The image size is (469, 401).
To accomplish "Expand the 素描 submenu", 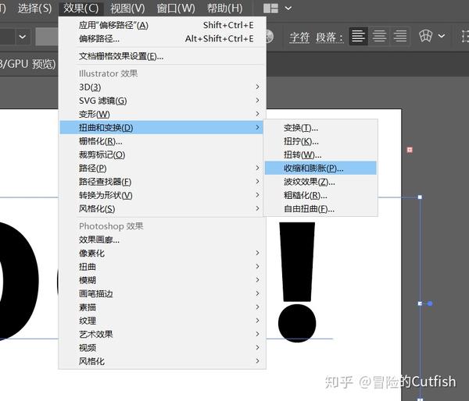I will [163, 307].
